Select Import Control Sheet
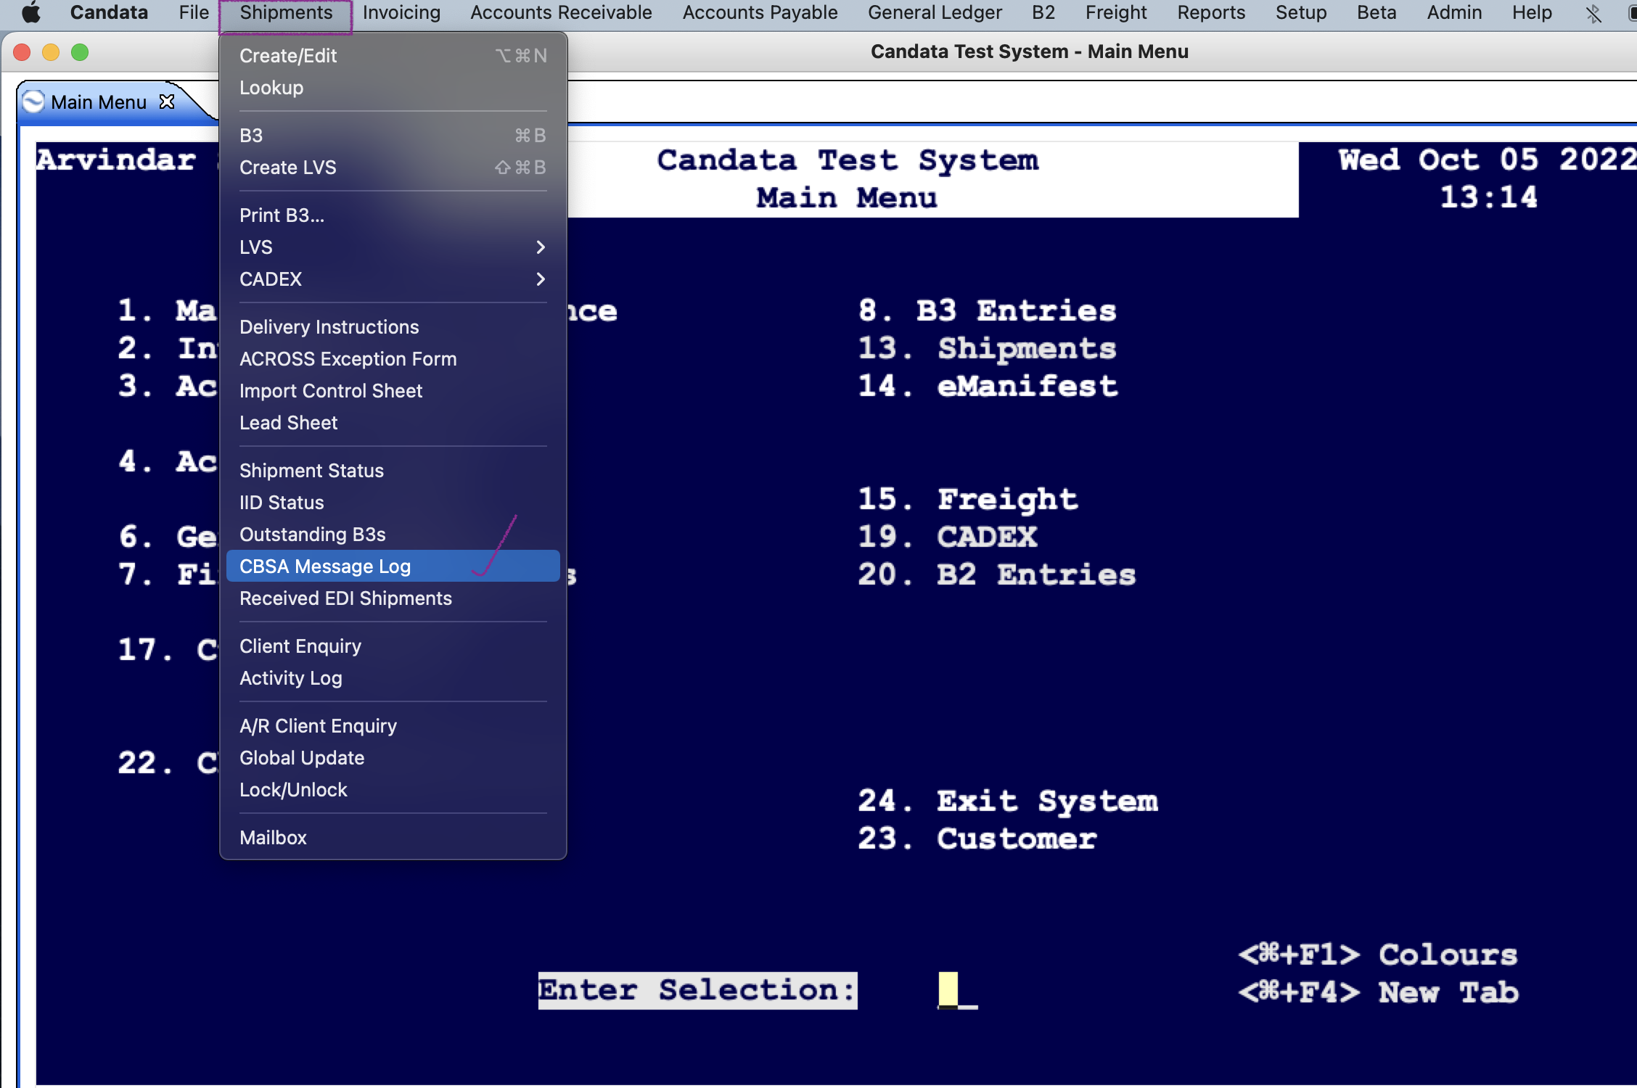Viewport: 1637px width, 1088px height. click(x=393, y=391)
